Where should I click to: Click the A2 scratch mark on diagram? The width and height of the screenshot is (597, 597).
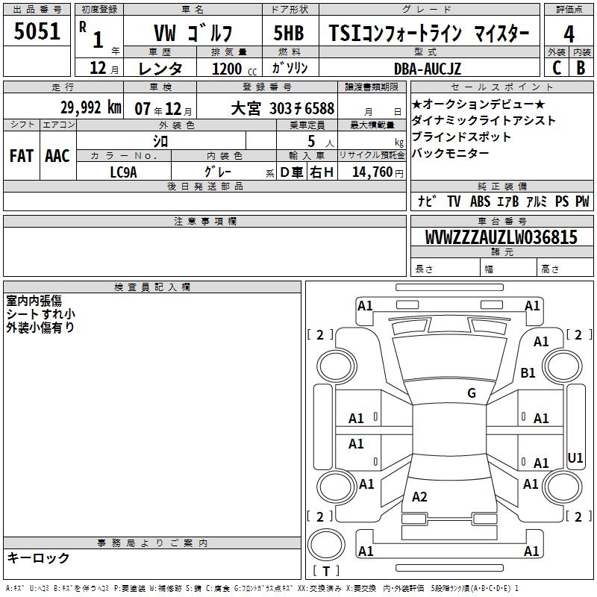pos(419,497)
